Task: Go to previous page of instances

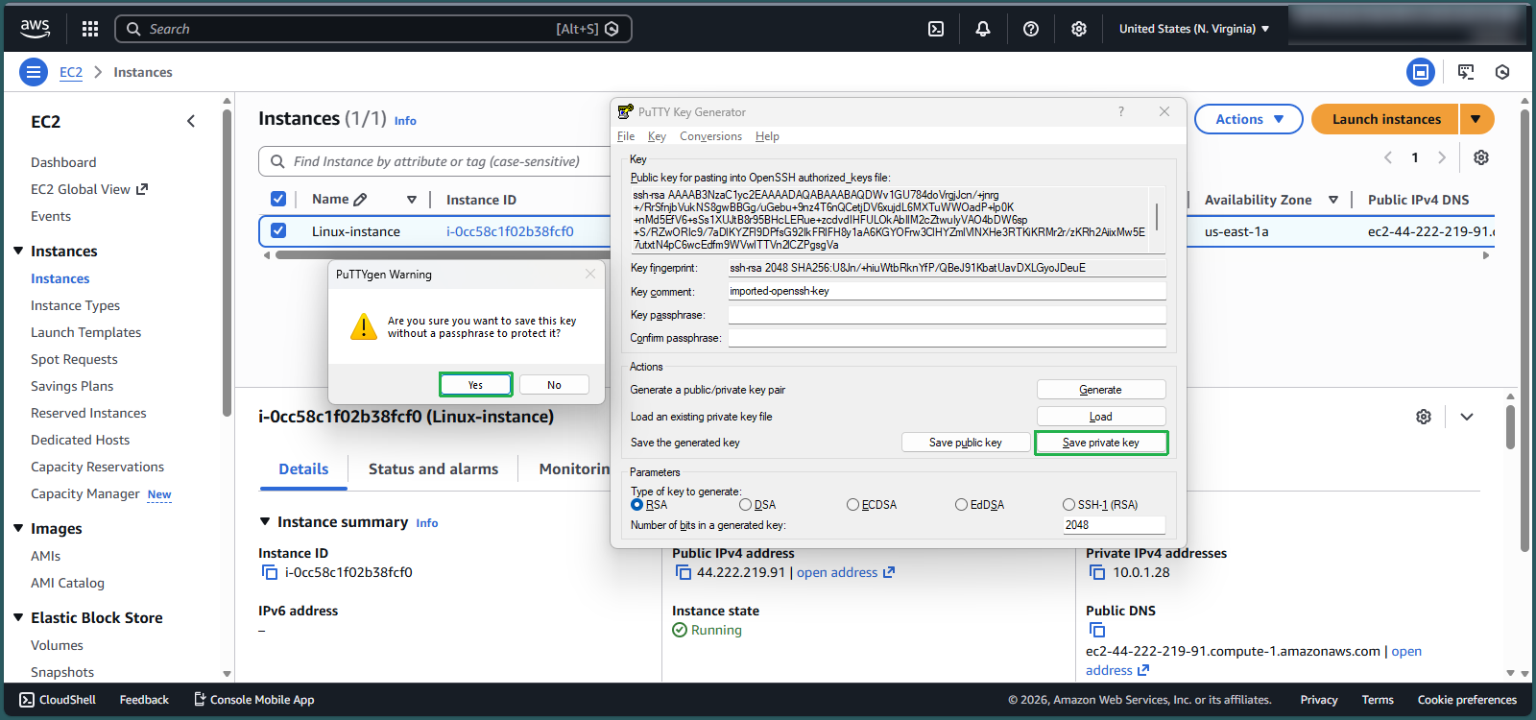Action: [1388, 157]
